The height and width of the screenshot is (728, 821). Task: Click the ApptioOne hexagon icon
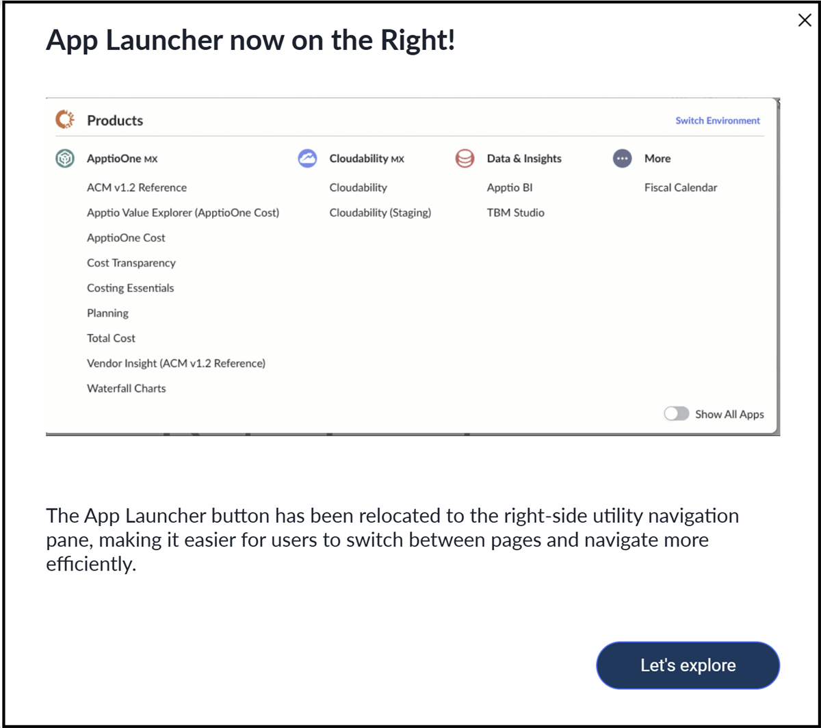[x=65, y=159]
